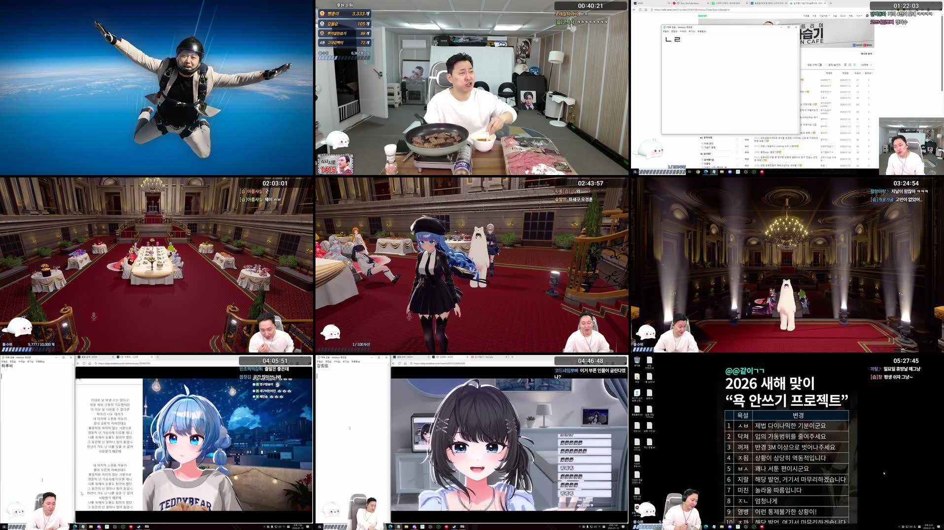The image size is (944, 530).
Task: Open a new tab with the plus button
Action: click(x=831, y=3)
